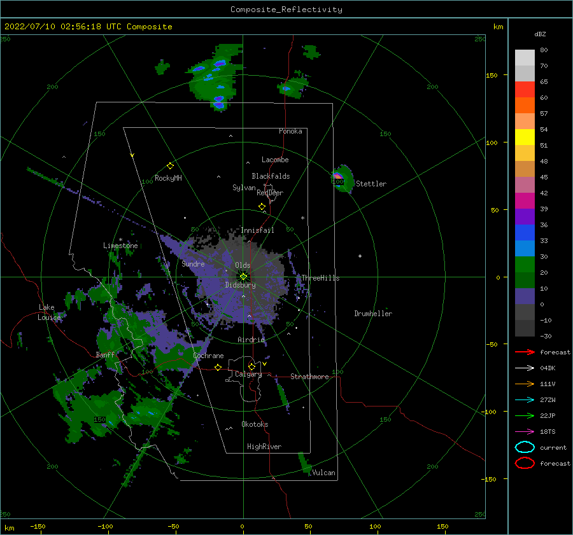The width and height of the screenshot is (573, 535).
Task: Select the bright green 30 dBZ swatch
Action: pos(525,264)
